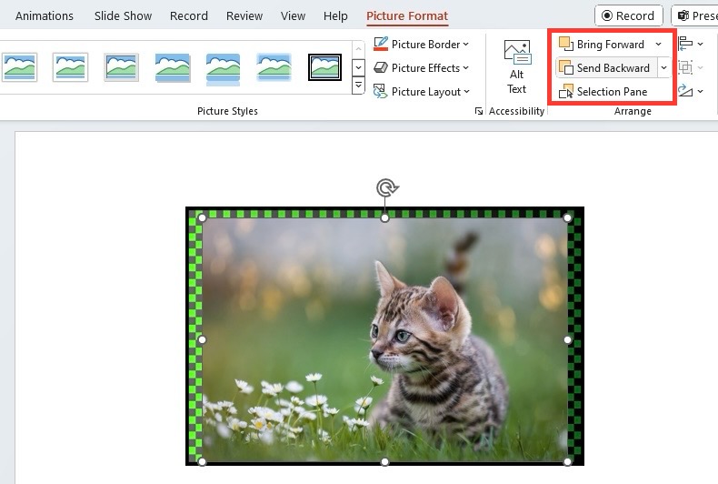Apply the thick black frame picture style

click(x=324, y=67)
